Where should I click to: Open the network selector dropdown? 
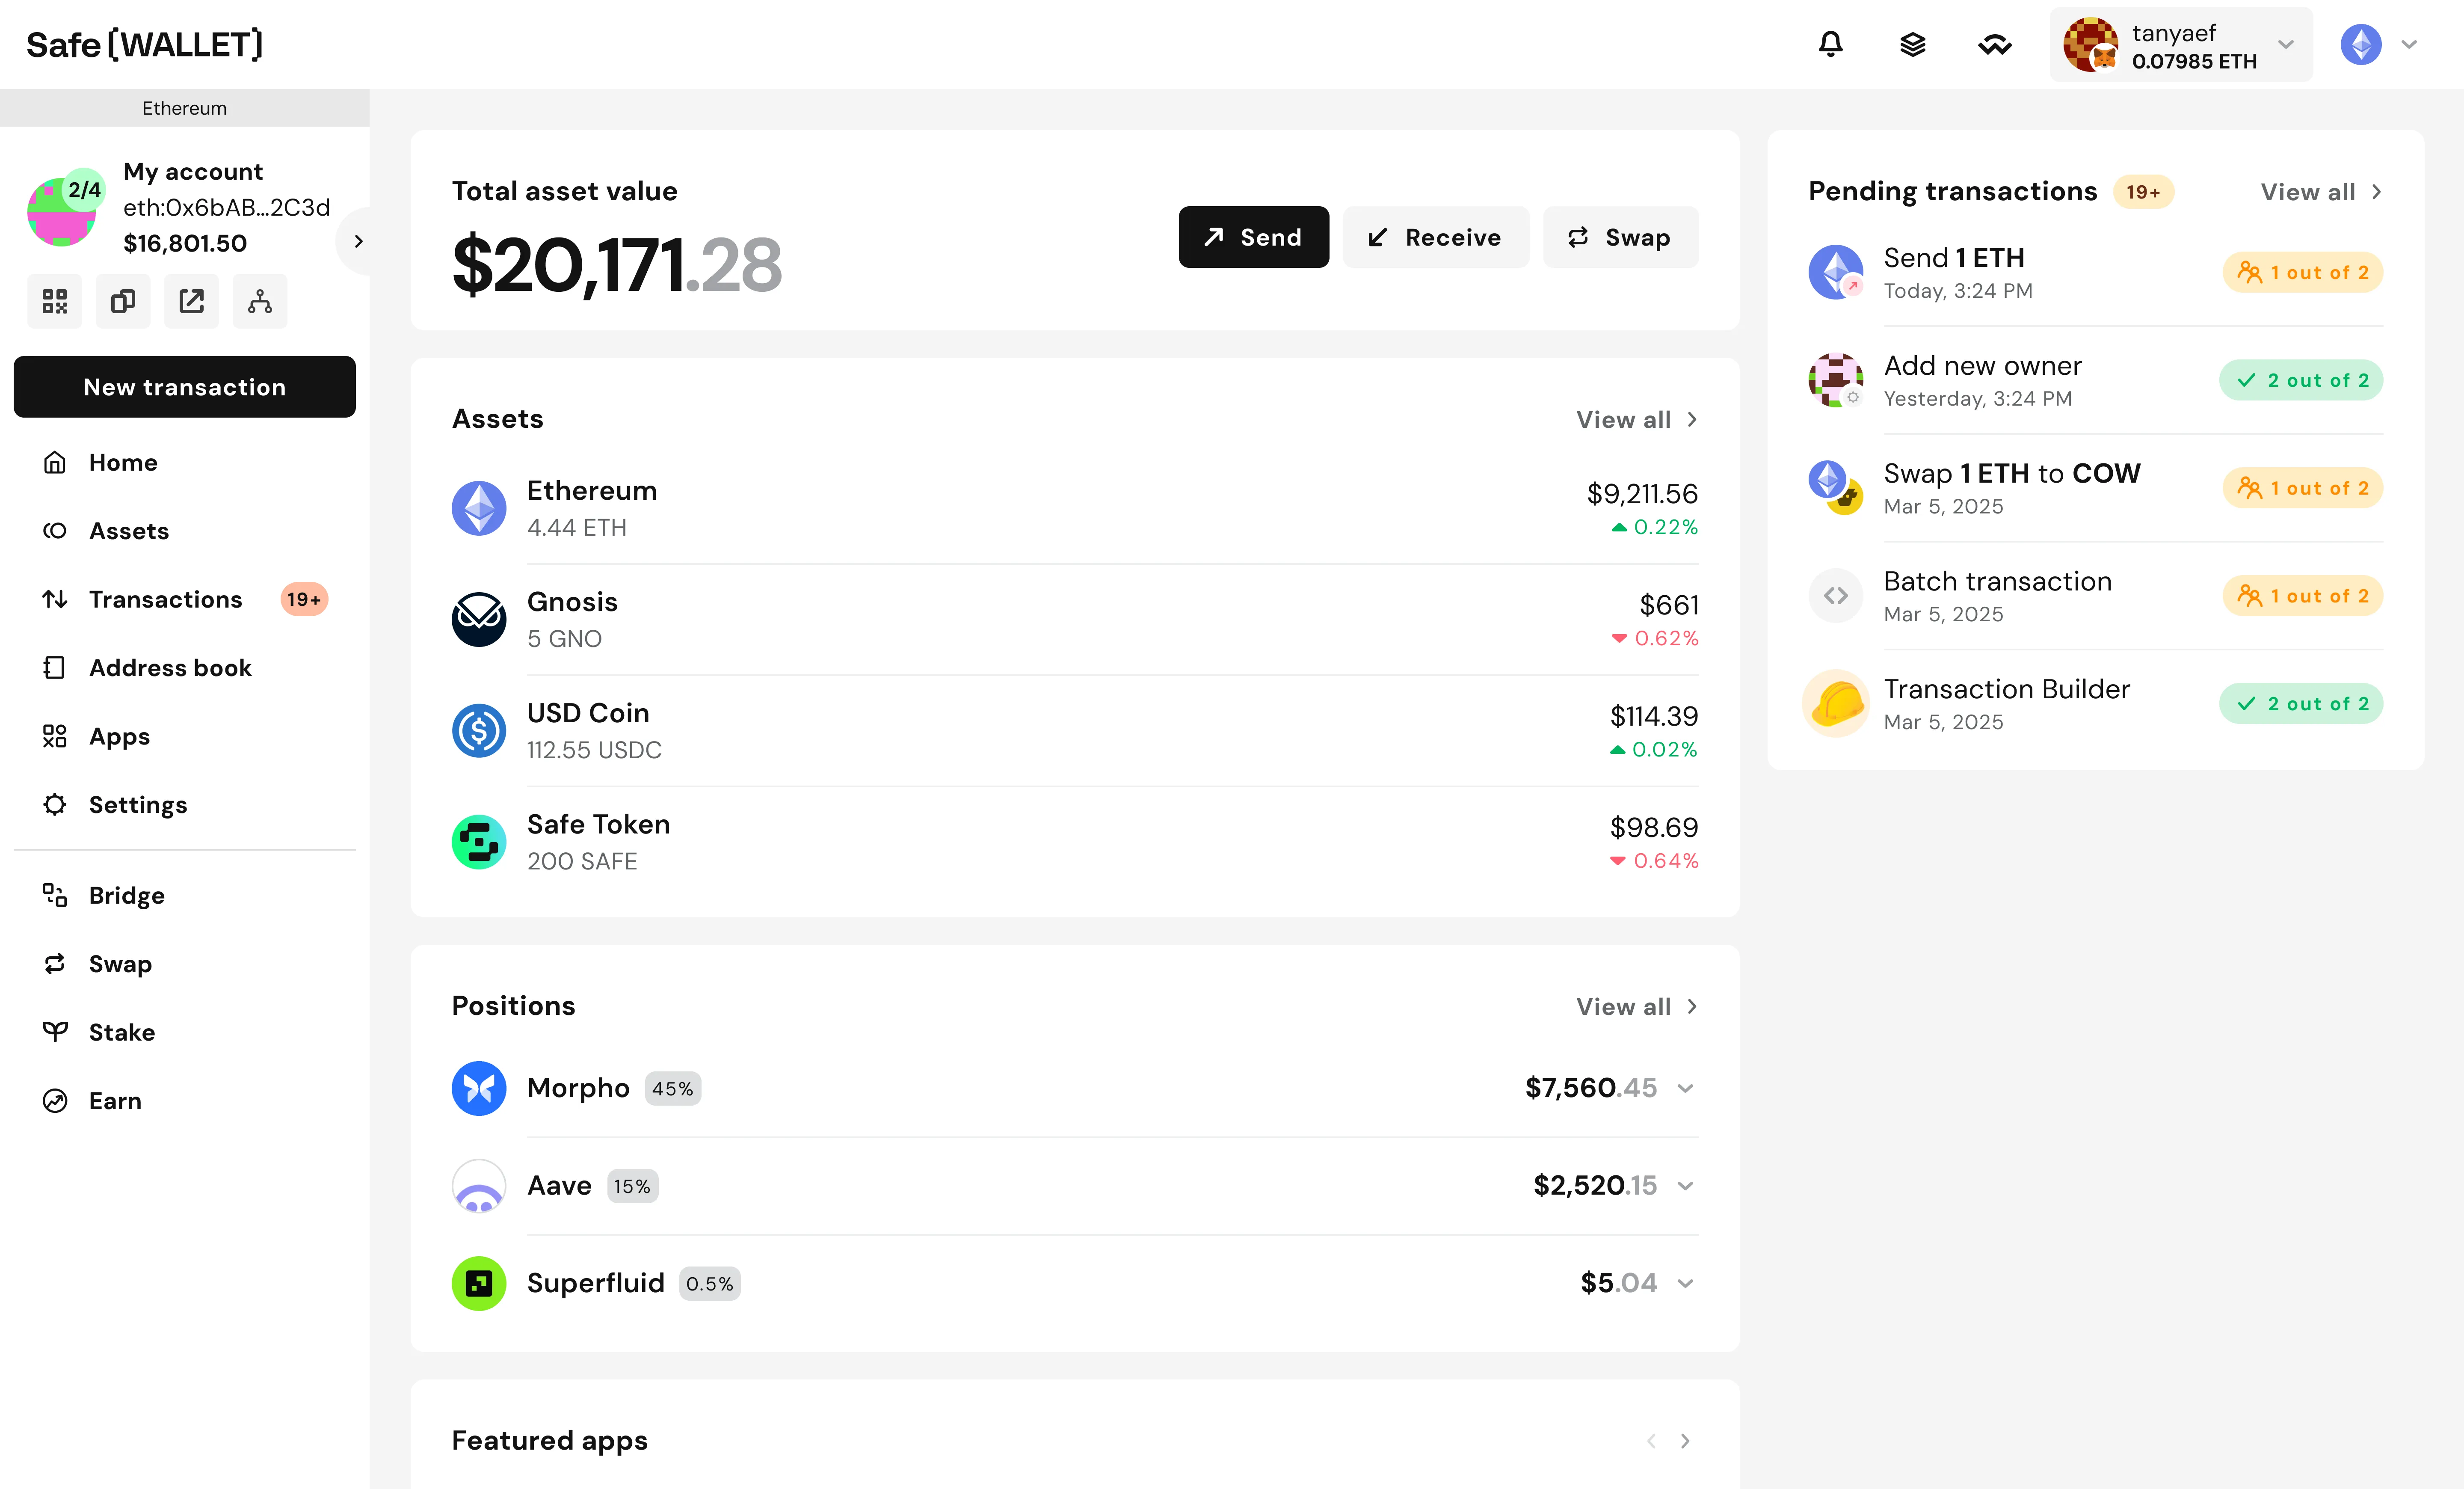point(2380,44)
